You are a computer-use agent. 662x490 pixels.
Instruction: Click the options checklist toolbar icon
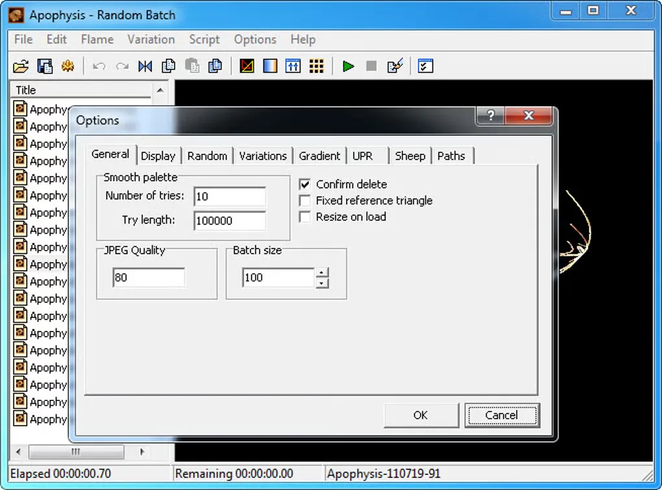click(x=426, y=66)
